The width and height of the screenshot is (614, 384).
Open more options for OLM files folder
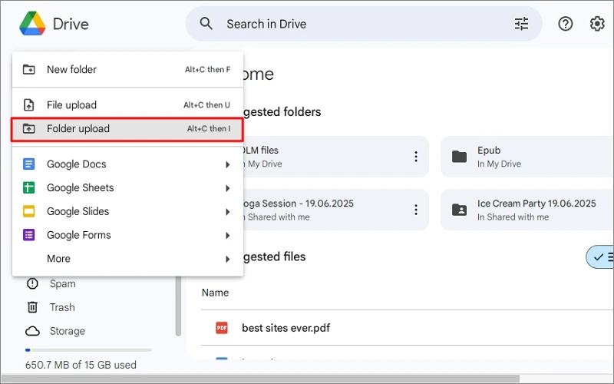[x=416, y=157]
